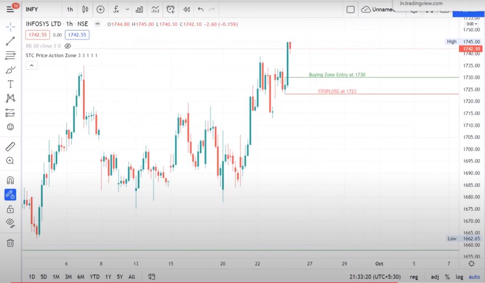485x283 pixels.
Task: Expand the candlestick chart type dropdown
Action: tap(85, 9)
